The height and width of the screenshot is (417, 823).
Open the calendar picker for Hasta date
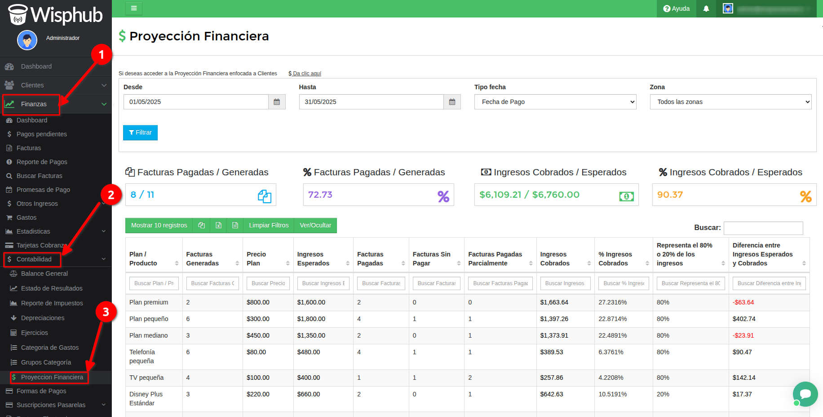tap(452, 102)
